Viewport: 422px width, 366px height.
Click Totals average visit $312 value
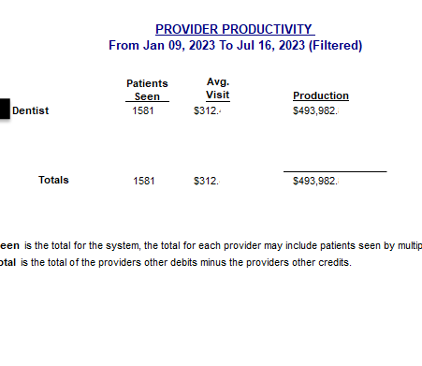pos(207,181)
